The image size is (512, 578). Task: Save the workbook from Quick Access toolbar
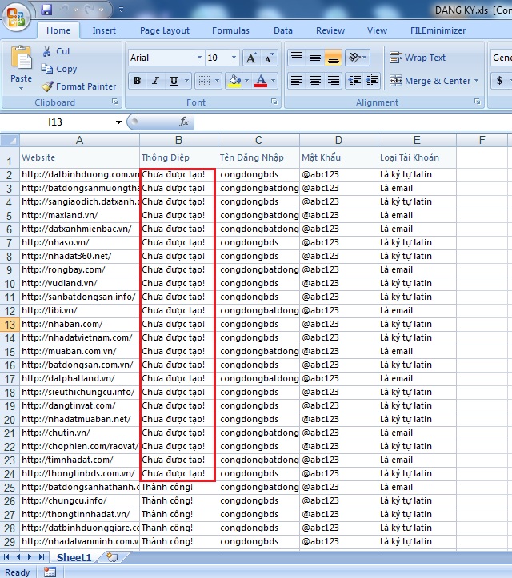click(x=46, y=10)
